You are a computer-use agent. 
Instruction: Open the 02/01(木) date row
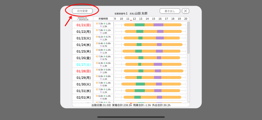[82, 97]
